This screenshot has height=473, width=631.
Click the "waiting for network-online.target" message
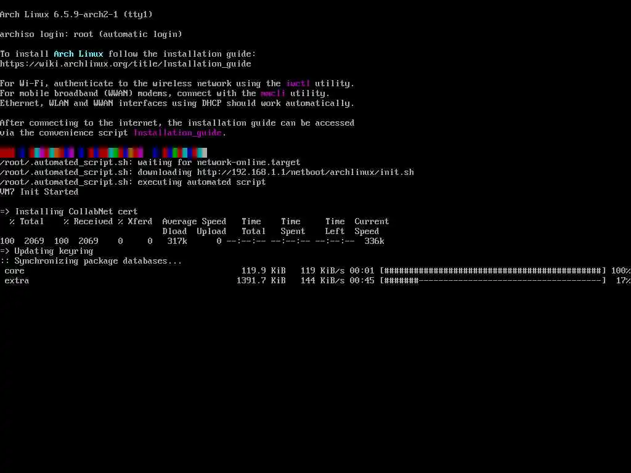[x=219, y=163]
